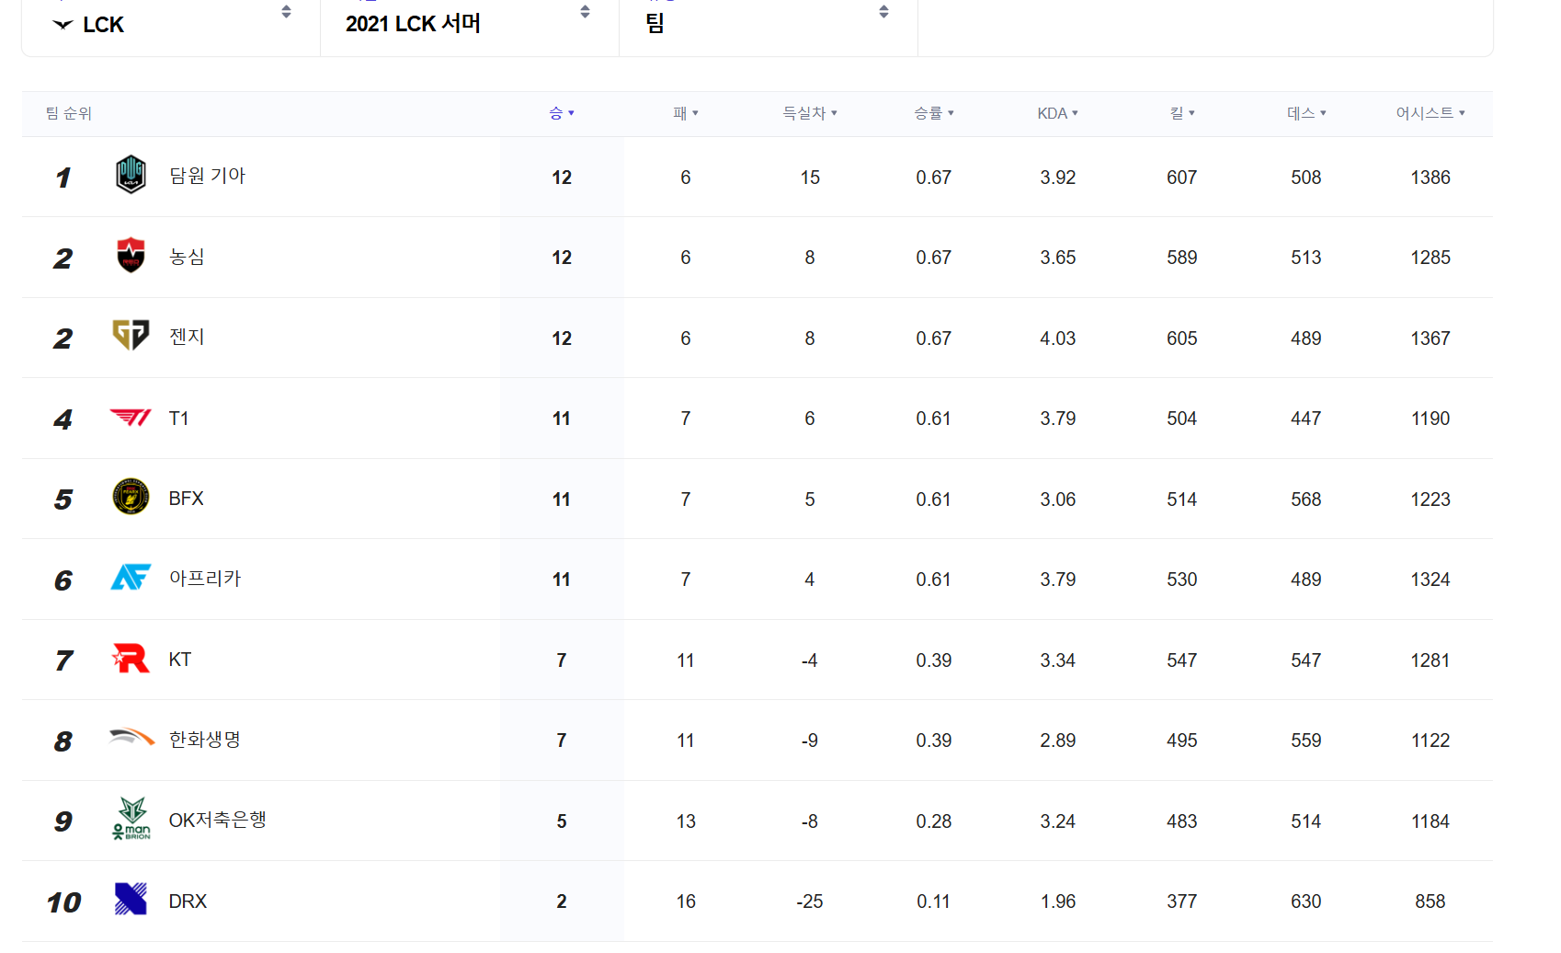Click 아프리카's assists value 1324
This screenshot has height=953, width=1561.
tap(1430, 580)
